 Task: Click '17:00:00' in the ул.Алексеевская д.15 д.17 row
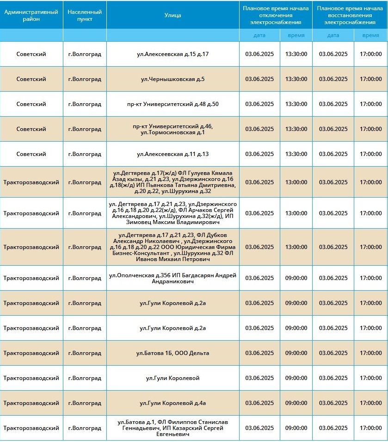click(371, 54)
